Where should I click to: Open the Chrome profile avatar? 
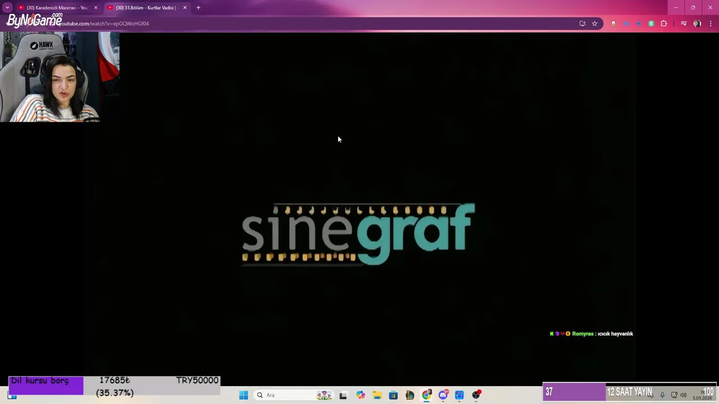point(697,24)
